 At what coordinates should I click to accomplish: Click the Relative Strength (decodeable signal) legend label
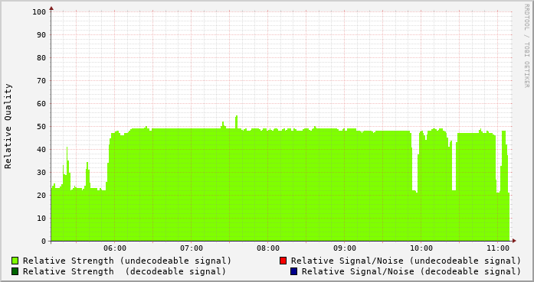[124, 271]
